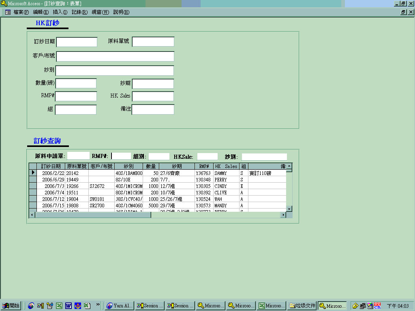Click the scroll down arrow of the grid
Screen dimensions: 415x311
click(x=289, y=209)
